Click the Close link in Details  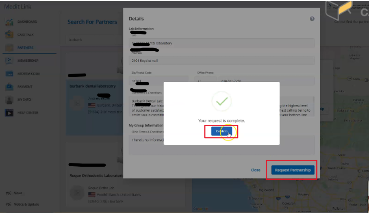[255, 170]
